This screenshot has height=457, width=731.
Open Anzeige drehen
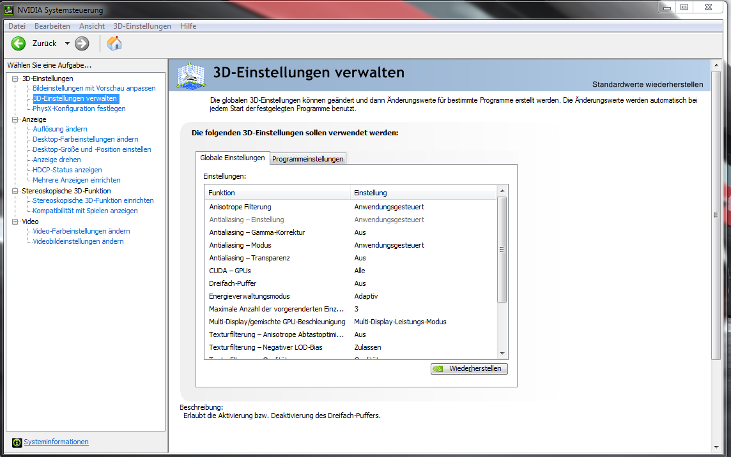click(57, 160)
